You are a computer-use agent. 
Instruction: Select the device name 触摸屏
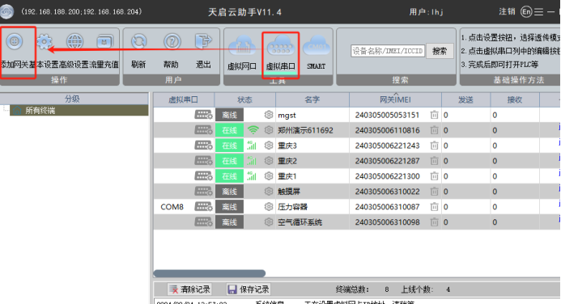tap(289, 192)
